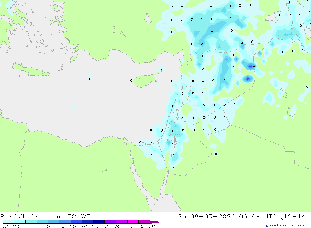The image size is (311, 228).
Task: Click the 40–45 mm legend color swatch
Action: tap(133, 222)
